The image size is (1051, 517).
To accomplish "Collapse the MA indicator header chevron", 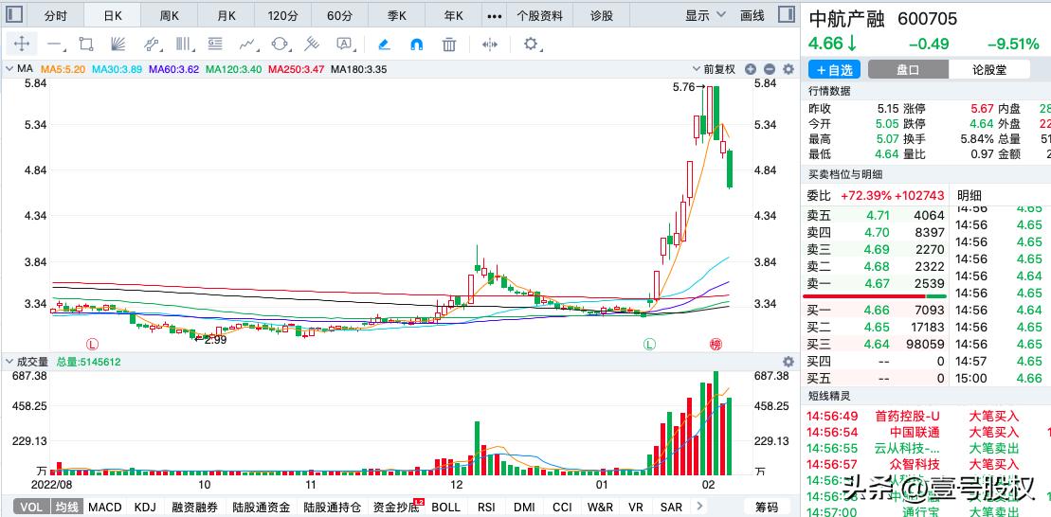I will (x=10, y=69).
